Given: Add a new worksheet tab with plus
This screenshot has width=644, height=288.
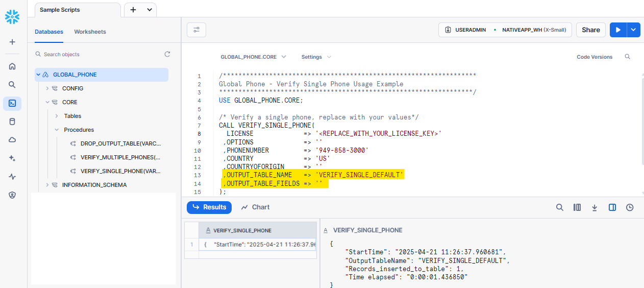Looking at the screenshot, I should coord(133,10).
